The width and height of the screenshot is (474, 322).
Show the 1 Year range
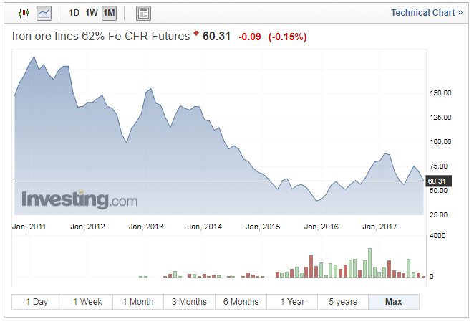pyautogui.click(x=292, y=302)
